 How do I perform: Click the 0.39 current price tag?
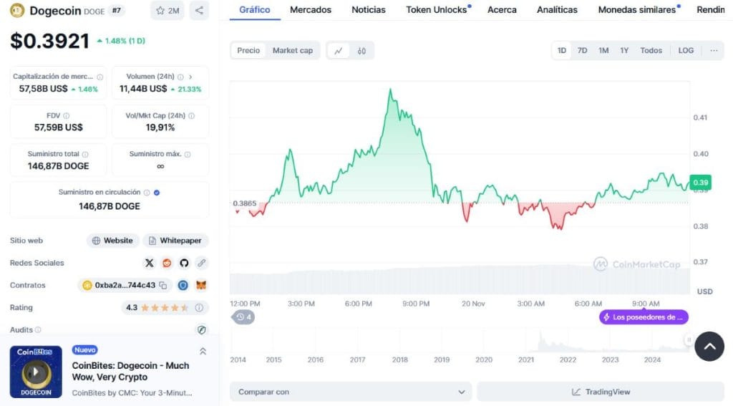700,183
